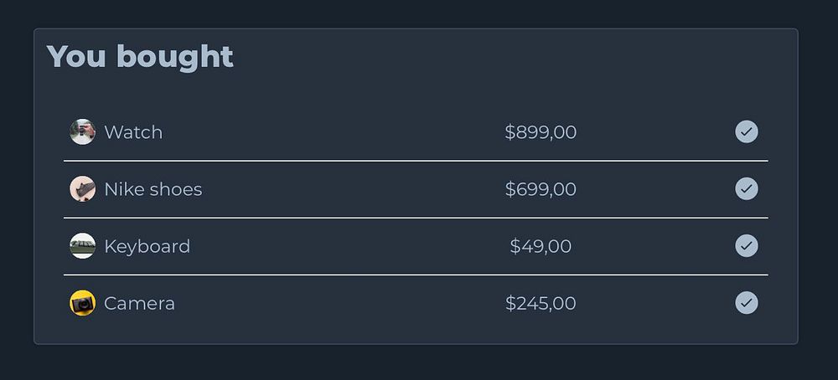Click the Nike shoes product image
Image resolution: width=838 pixels, height=380 pixels.
pyautogui.click(x=82, y=189)
